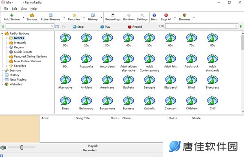The width and height of the screenshot is (244, 157).
Task: Open the Catholic genre icon
Action: pos(149,100)
